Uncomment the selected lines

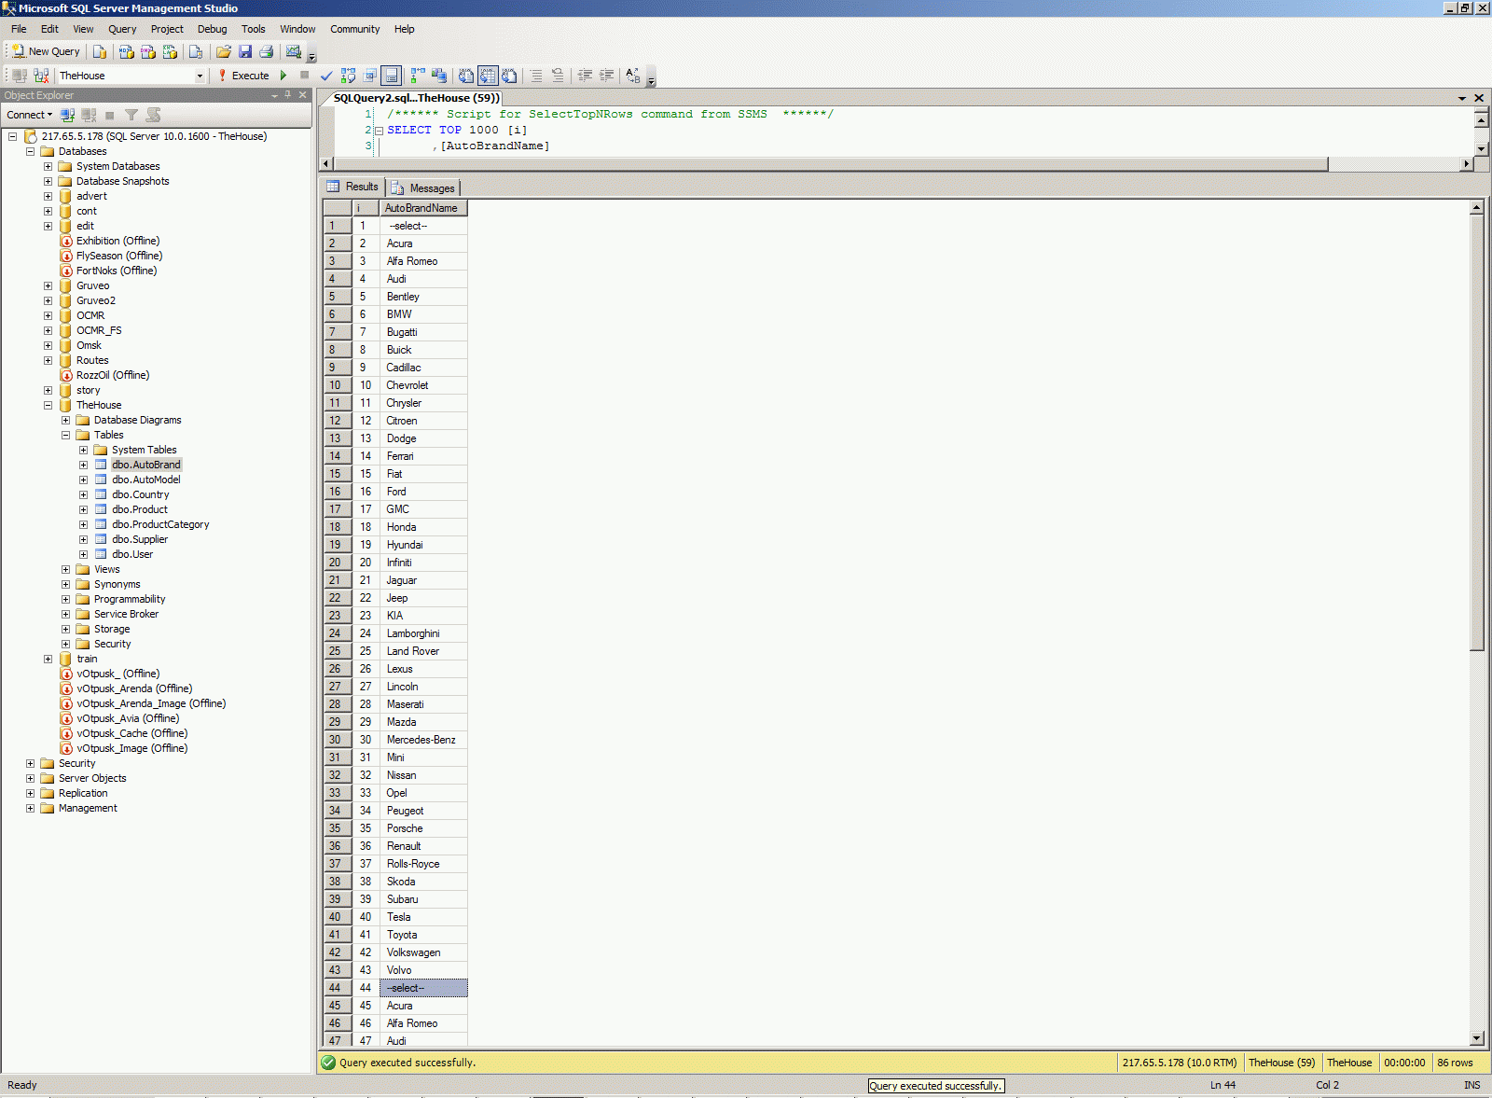(x=558, y=76)
